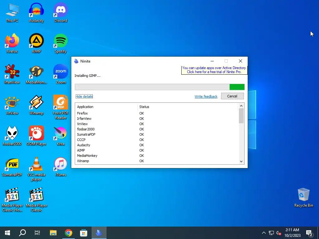Image resolution: width=319 pixels, height=239 pixels.
Task: Select the Firefox desktop icon
Action: tap(12, 44)
